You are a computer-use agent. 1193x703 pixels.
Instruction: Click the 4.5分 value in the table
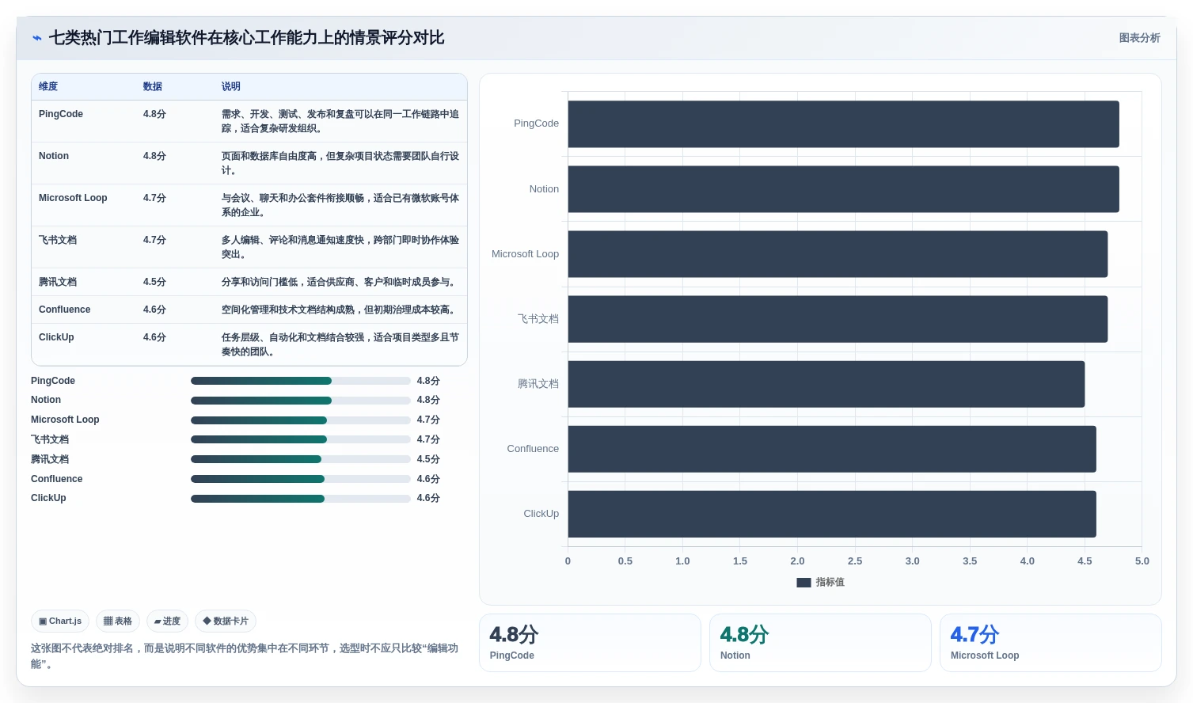point(154,282)
